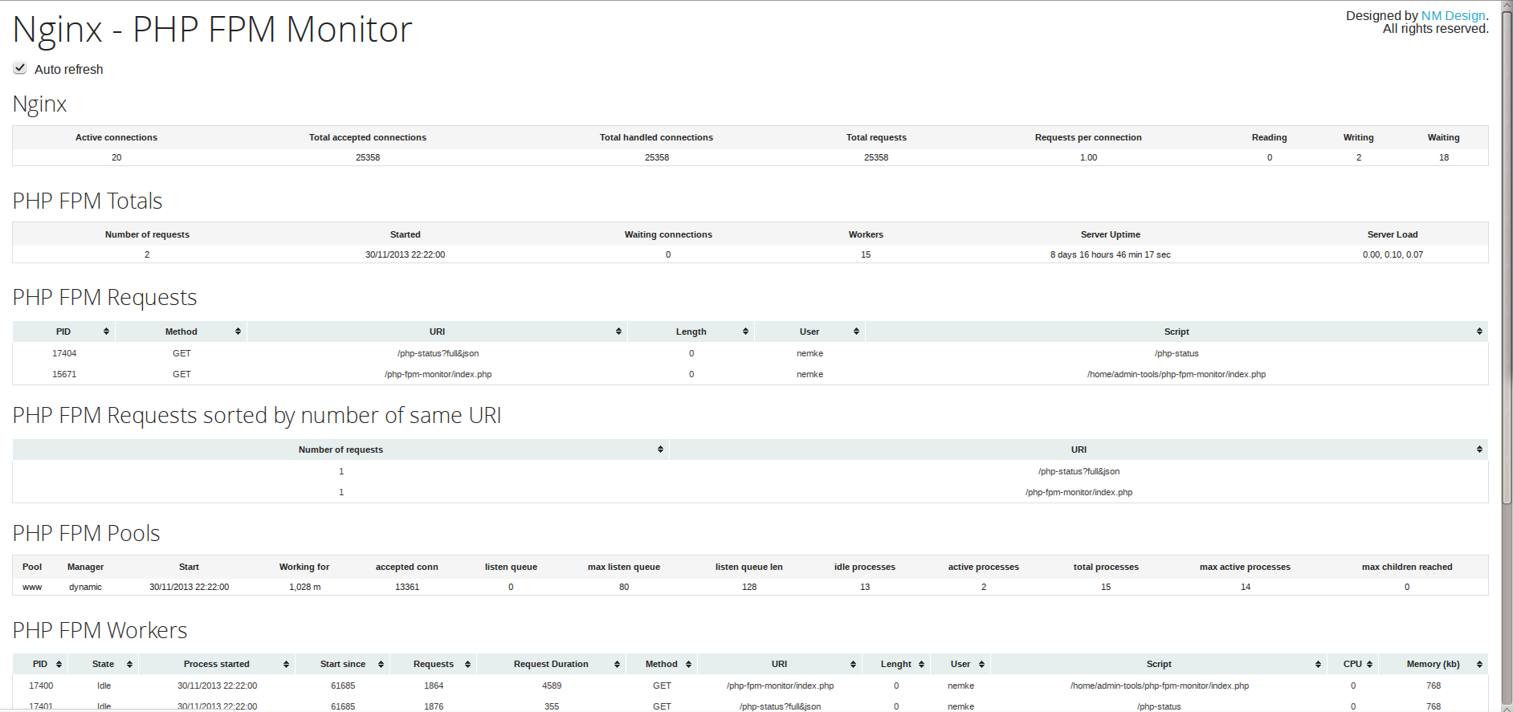
Task: Select PID 17404 in Requests table
Action: (64, 353)
